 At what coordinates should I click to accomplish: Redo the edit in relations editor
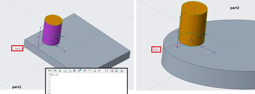(x=55, y=71)
